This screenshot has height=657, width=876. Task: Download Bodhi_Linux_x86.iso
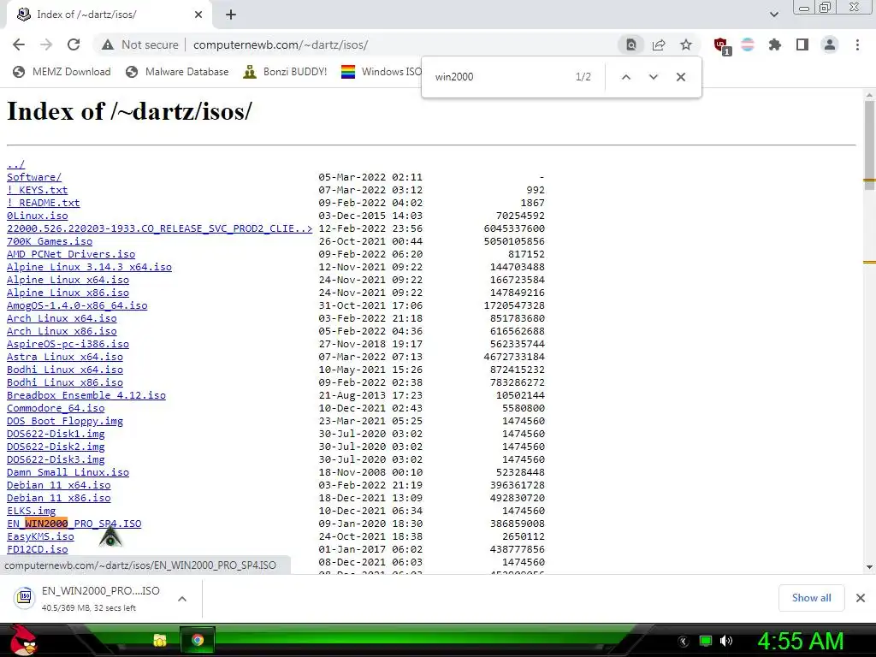click(x=65, y=382)
